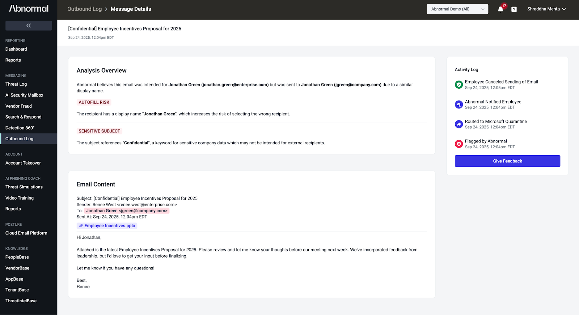The image size is (579, 315).
Task: Go to Dashboard in sidebar
Action: 16,49
